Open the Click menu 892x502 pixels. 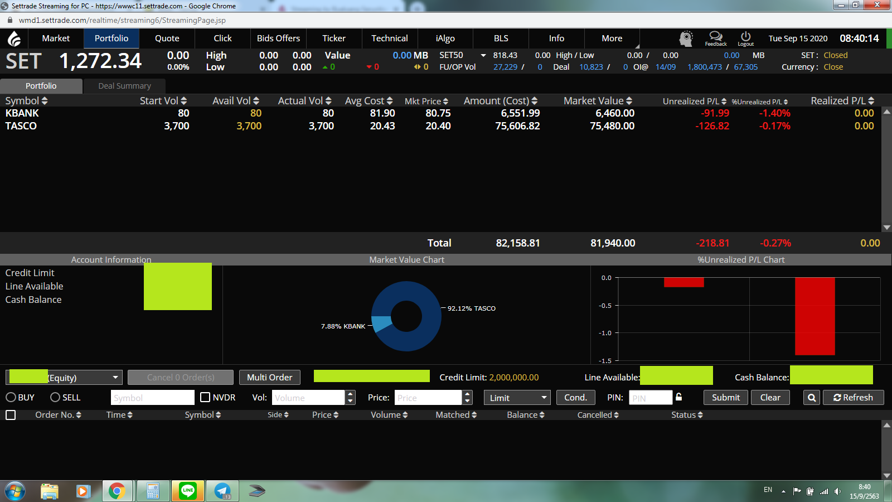[222, 38]
